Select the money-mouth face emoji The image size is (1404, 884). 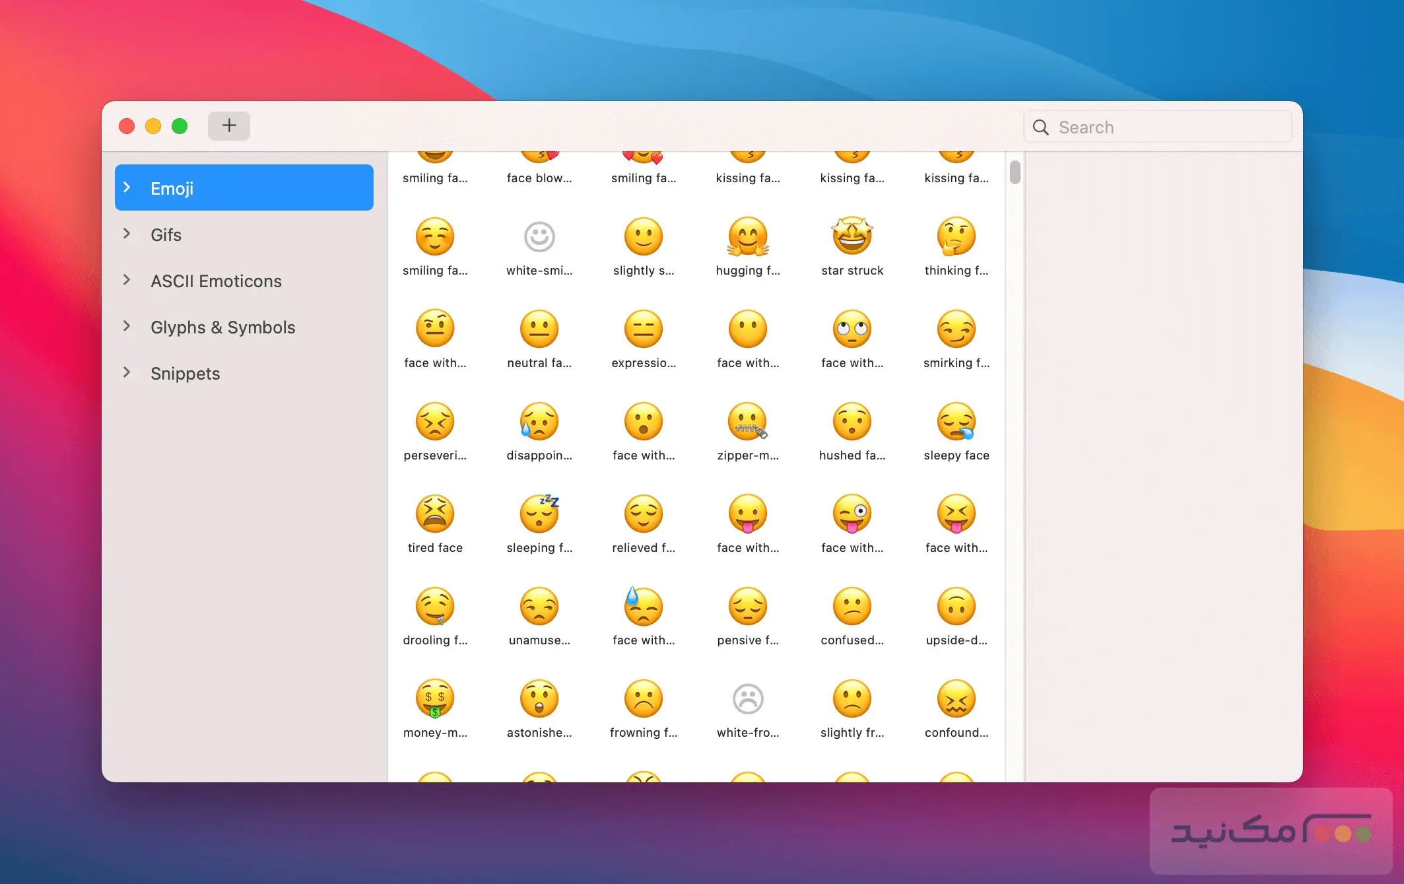pyautogui.click(x=435, y=698)
